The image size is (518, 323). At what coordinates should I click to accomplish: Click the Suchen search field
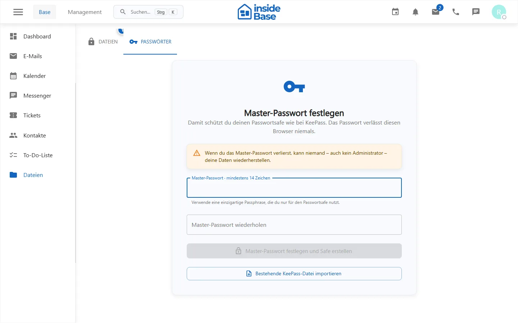pyautogui.click(x=148, y=12)
